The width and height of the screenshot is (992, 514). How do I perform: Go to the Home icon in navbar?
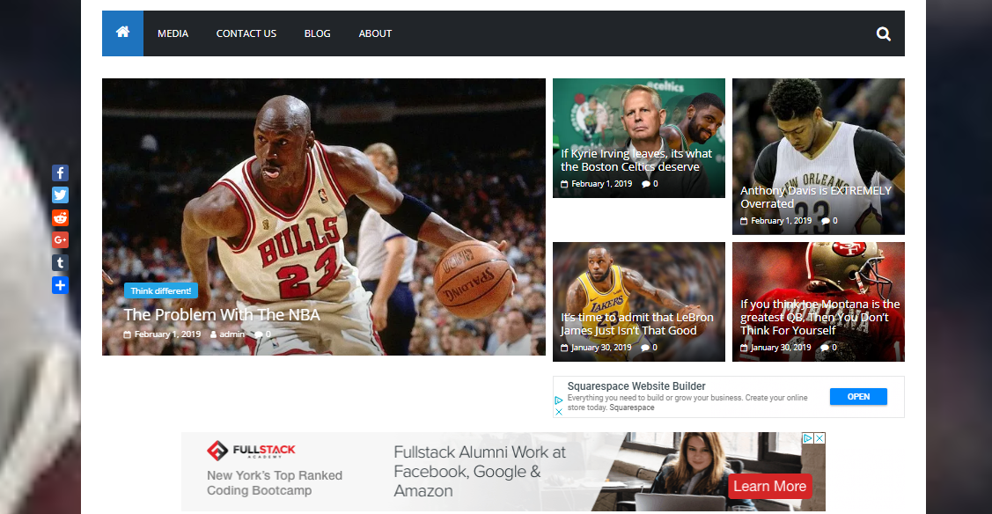[x=122, y=33]
